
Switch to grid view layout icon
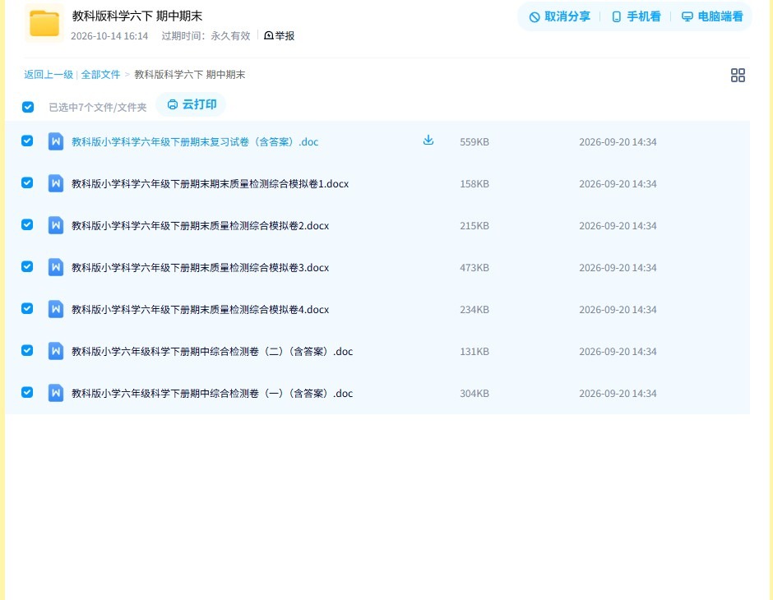point(738,75)
